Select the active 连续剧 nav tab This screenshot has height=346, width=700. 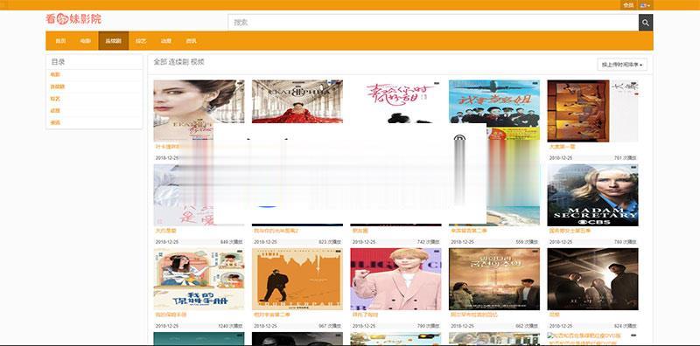point(114,40)
